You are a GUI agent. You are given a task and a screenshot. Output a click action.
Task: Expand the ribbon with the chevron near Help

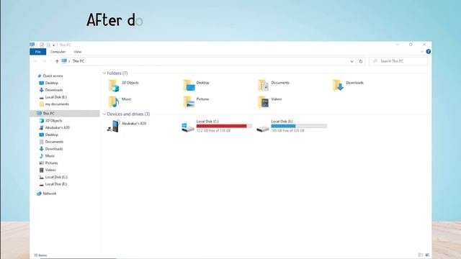[x=422, y=52]
